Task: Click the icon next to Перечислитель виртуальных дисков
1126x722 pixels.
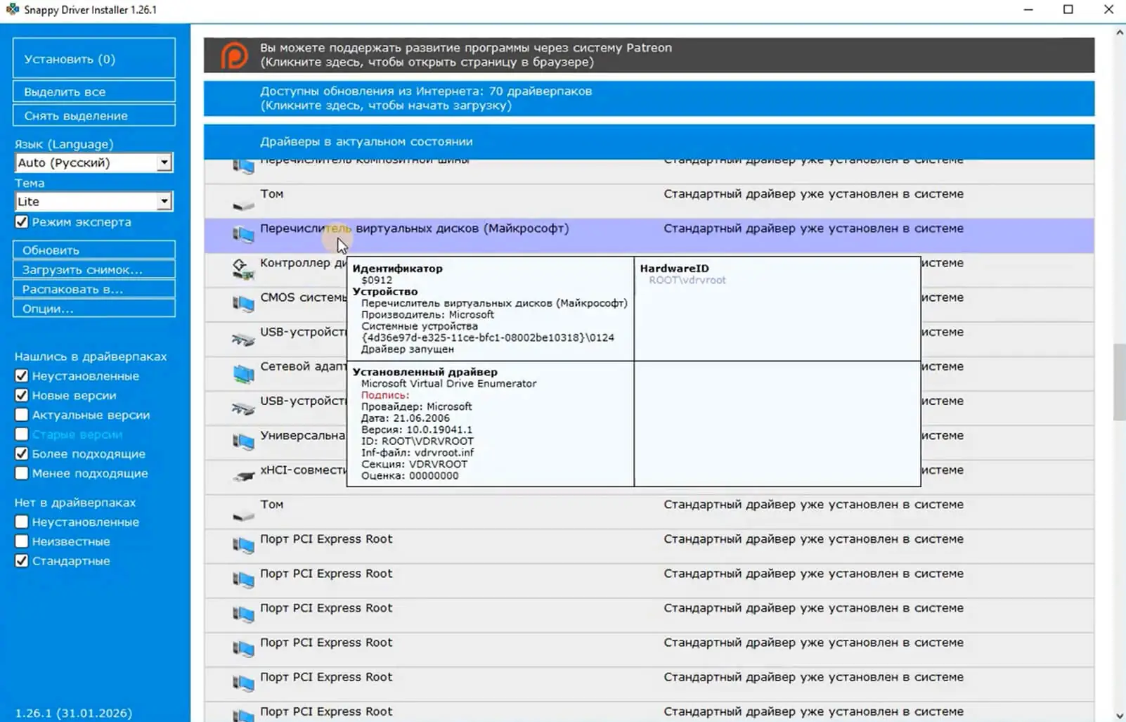Action: pyautogui.click(x=243, y=235)
